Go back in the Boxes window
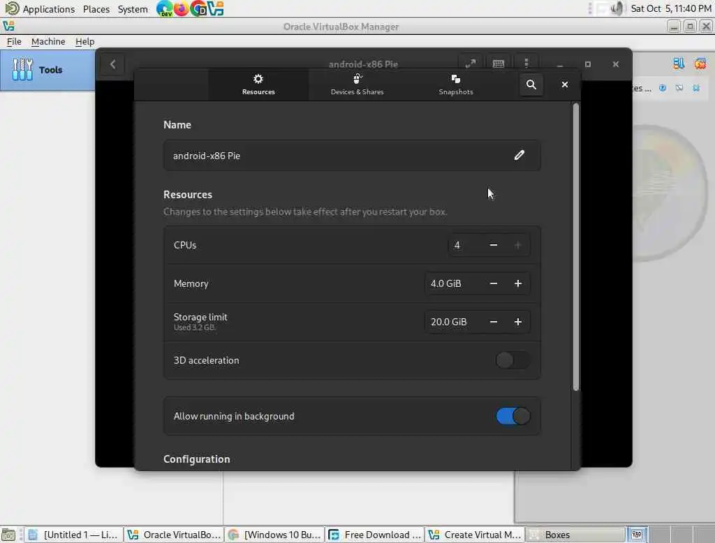715x543 pixels. point(112,64)
